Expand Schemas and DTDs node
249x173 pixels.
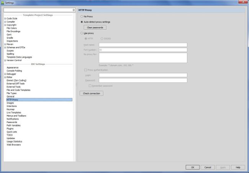pos(5,47)
